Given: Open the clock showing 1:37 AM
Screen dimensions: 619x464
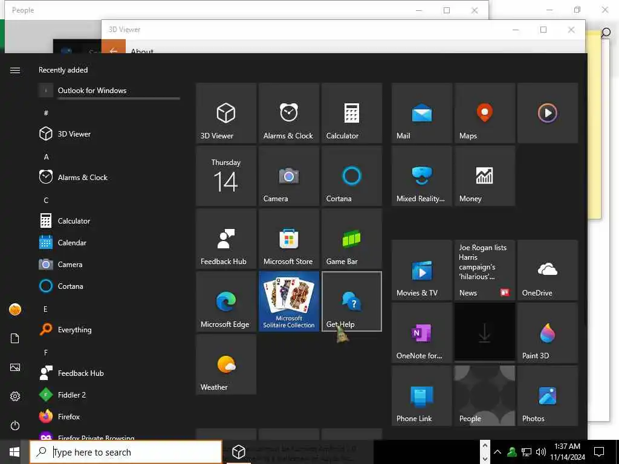Looking at the screenshot, I should pyautogui.click(x=568, y=452).
